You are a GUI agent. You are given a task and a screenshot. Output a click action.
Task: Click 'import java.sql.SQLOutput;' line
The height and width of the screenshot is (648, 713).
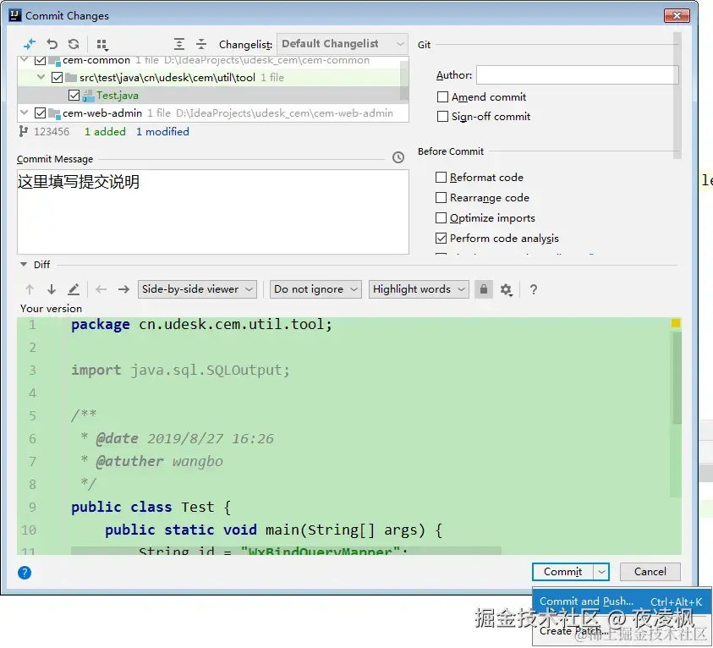pyautogui.click(x=180, y=370)
